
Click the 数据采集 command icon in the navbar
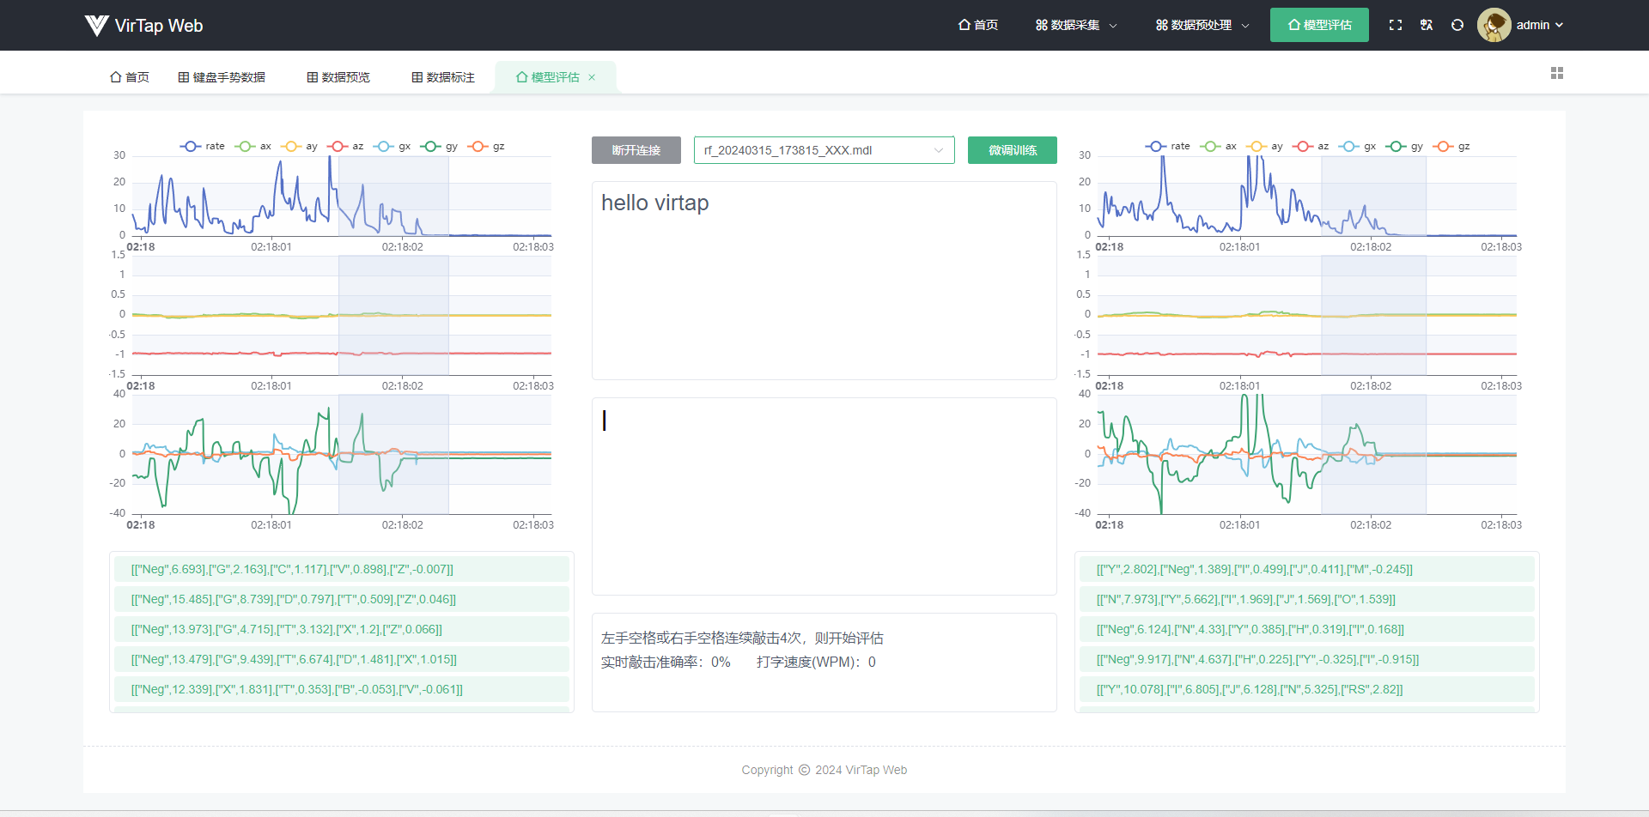tap(1040, 25)
